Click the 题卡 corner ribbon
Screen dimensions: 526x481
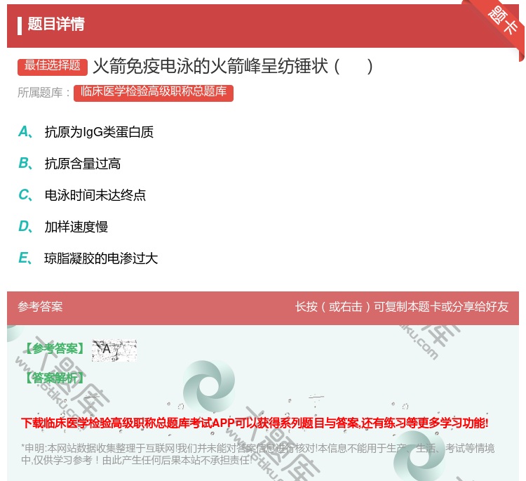point(503,22)
